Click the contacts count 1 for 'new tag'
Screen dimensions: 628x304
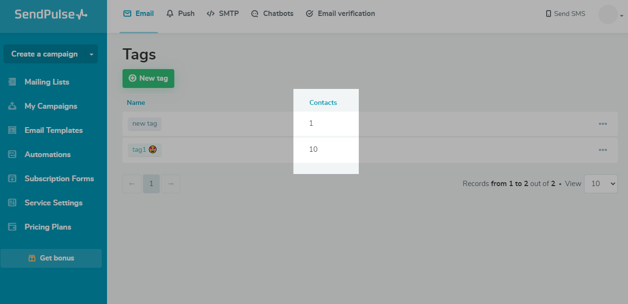point(311,123)
